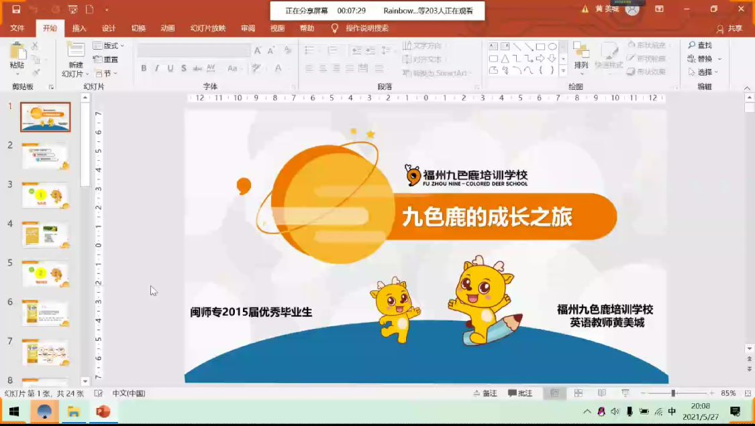Open the Insert (插入) ribbon tab
The width and height of the screenshot is (755, 426).
point(79,28)
